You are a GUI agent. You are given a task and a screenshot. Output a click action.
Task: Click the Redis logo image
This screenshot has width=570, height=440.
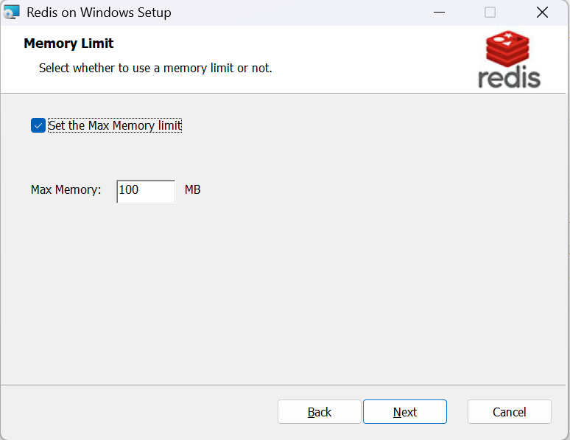pyautogui.click(x=509, y=59)
